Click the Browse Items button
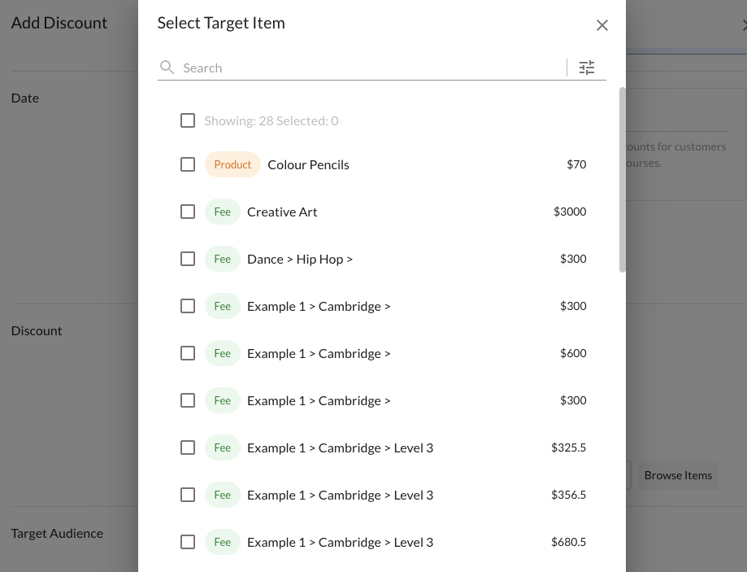This screenshot has width=747, height=572. click(x=678, y=475)
